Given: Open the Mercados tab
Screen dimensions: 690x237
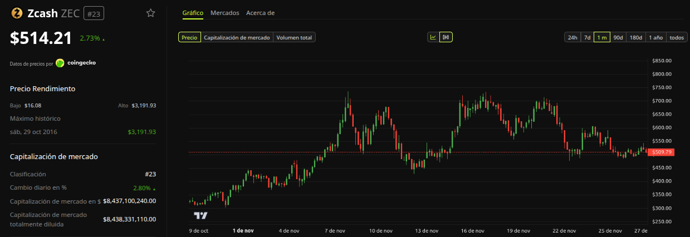Looking at the screenshot, I should (x=225, y=12).
